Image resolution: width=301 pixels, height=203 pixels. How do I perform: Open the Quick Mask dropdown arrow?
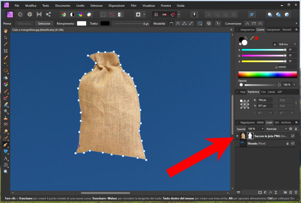tap(144, 14)
